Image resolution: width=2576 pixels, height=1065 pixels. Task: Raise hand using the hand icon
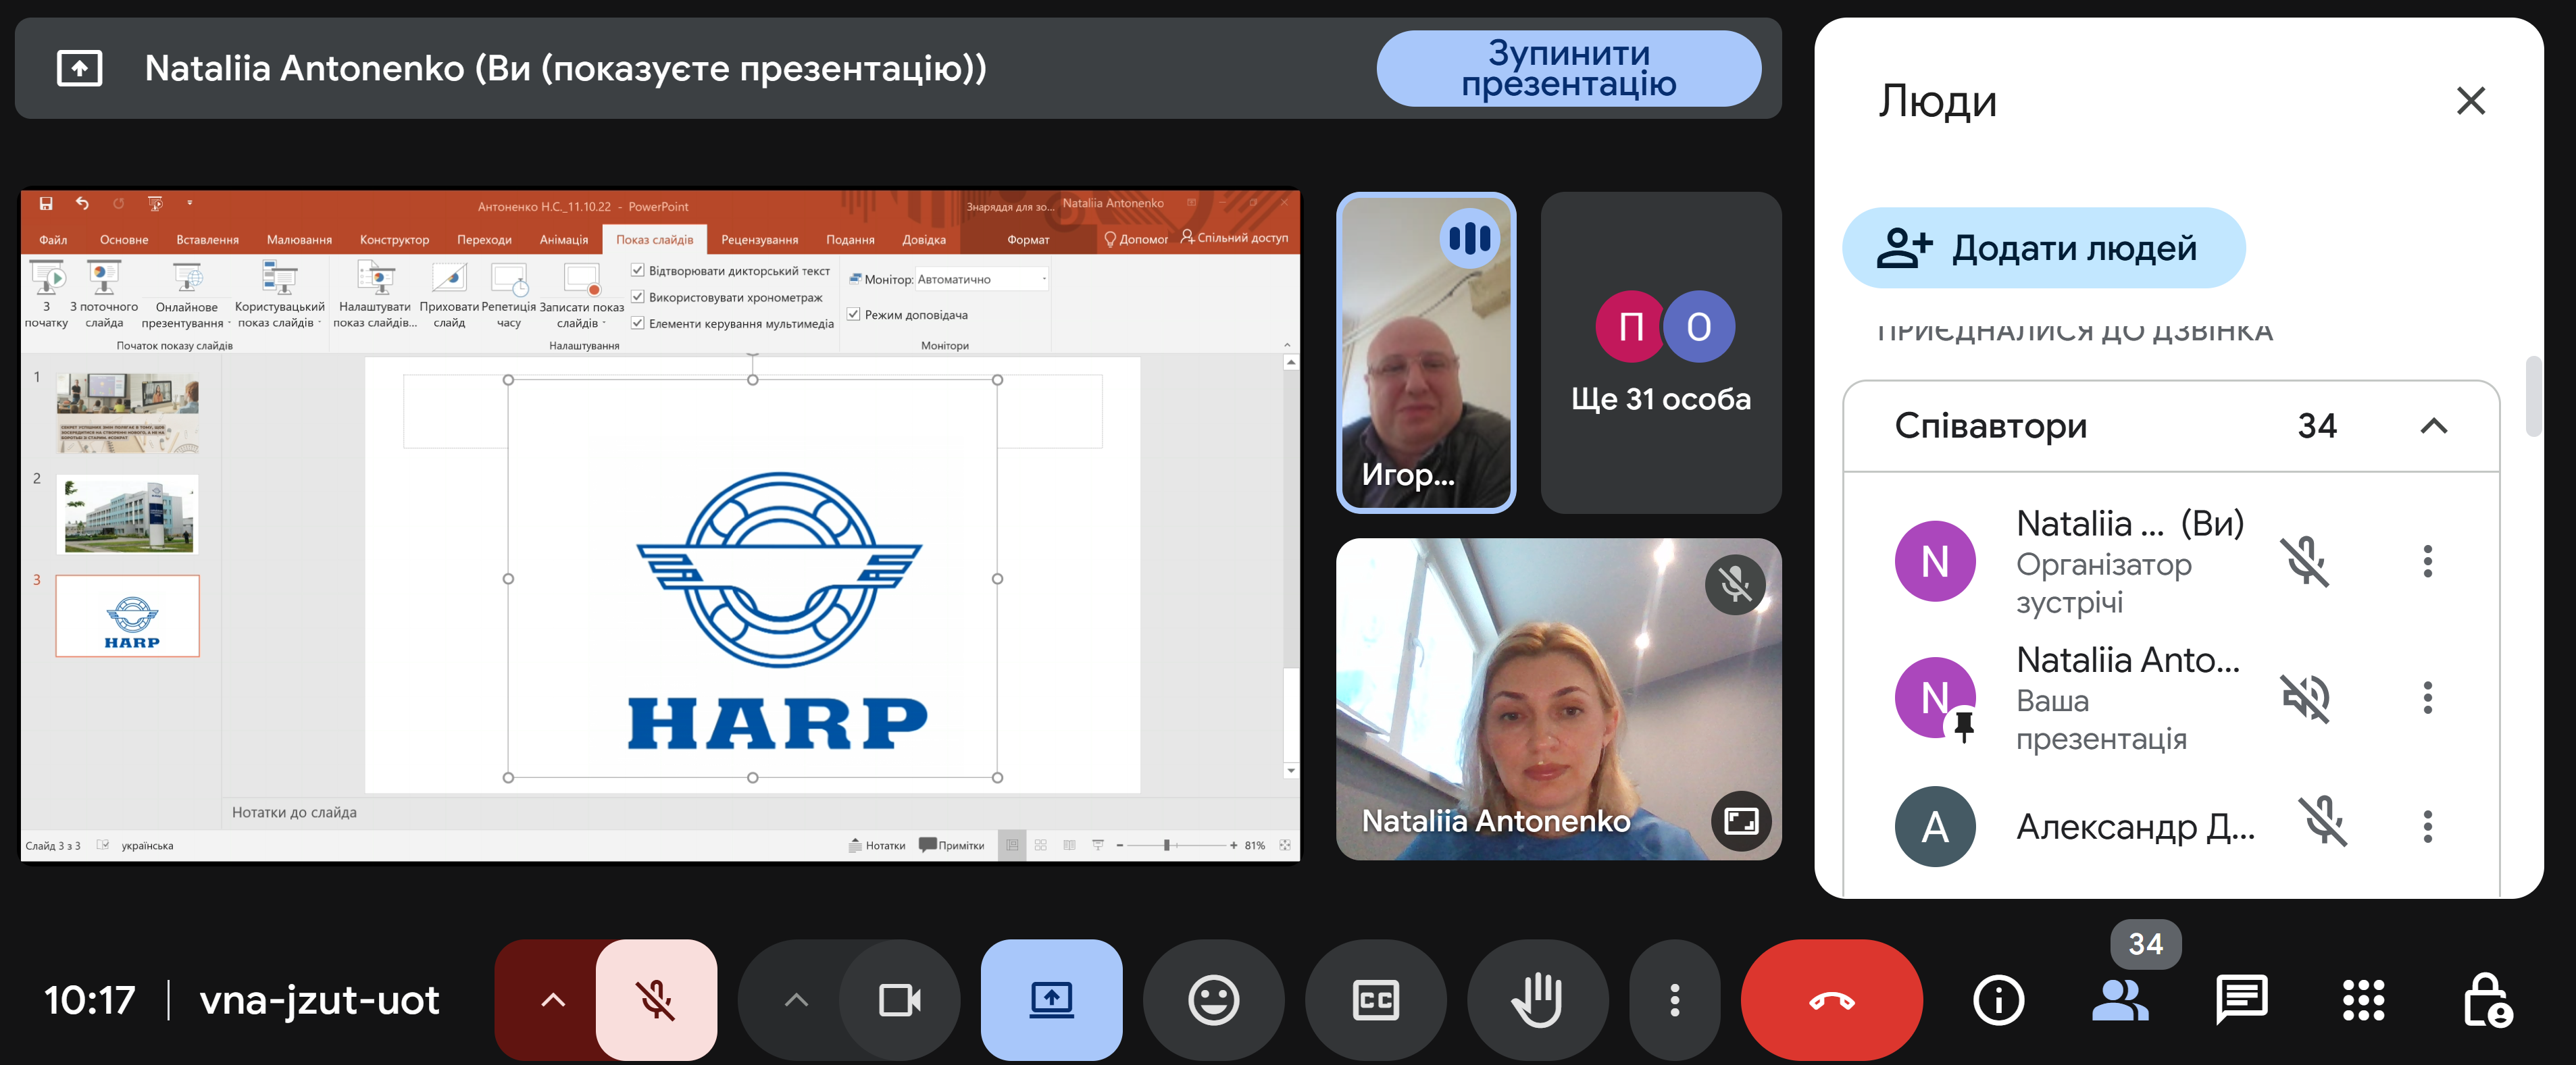click(1537, 999)
